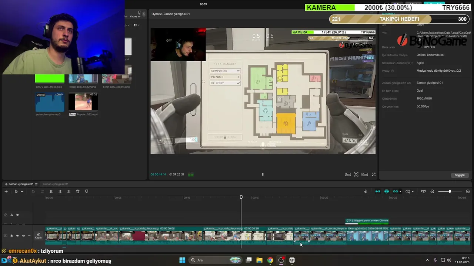Show hidden system tray icons chevron
Screen dimensions: 474x266
pyautogui.click(x=427, y=260)
